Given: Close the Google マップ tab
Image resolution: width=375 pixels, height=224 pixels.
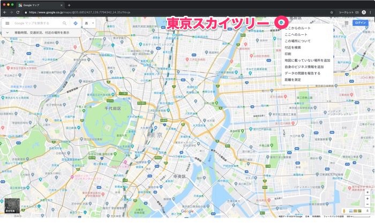Looking at the screenshot, I should [x=62, y=5].
